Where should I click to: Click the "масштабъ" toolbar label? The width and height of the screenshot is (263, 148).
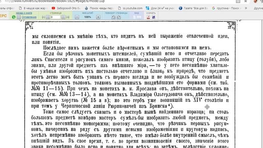coord(88,13)
